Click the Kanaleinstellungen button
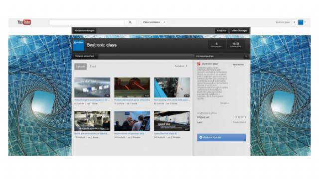 tap(84, 31)
